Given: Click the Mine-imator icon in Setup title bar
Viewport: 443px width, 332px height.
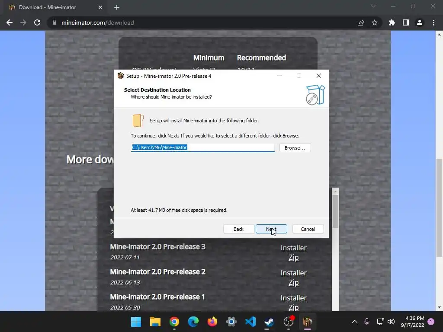Looking at the screenshot, I should (121, 76).
